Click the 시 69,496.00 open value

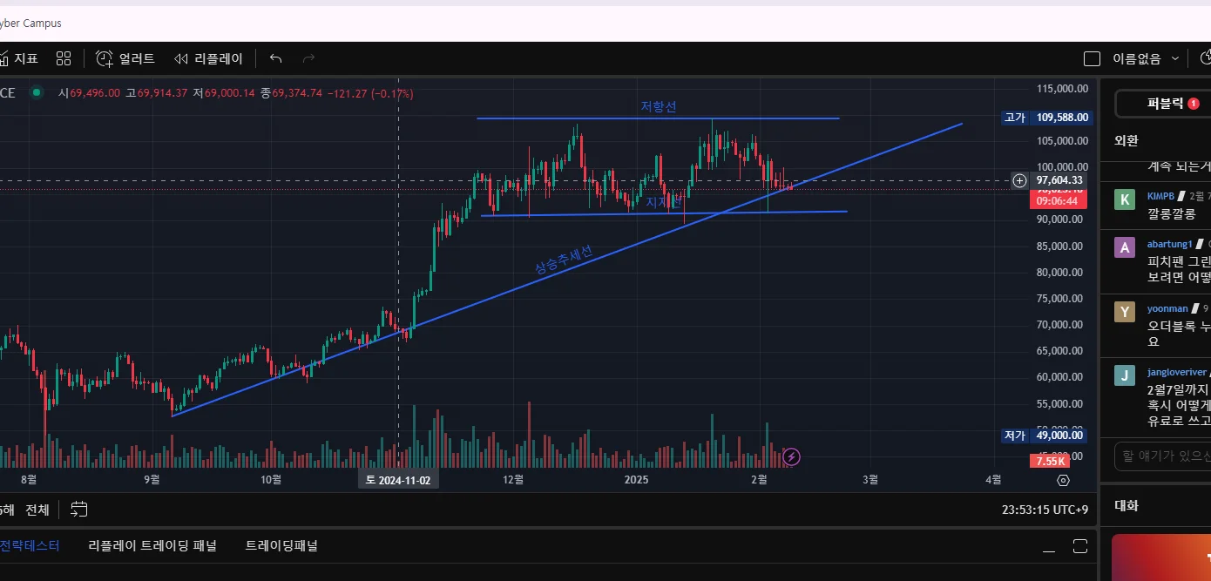tap(90, 93)
